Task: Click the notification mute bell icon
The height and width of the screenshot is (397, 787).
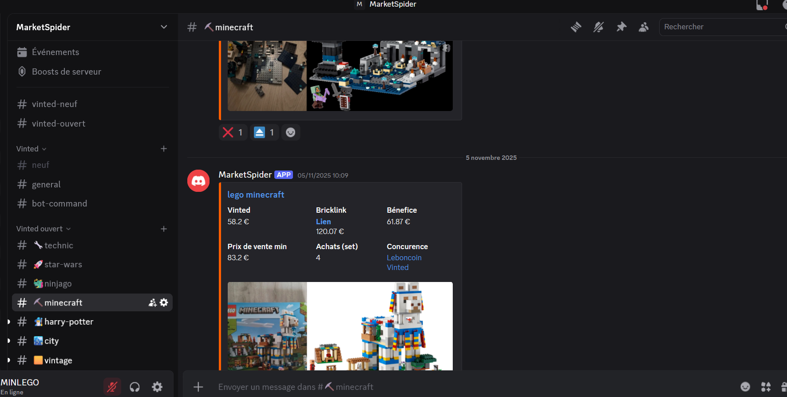Action: pos(598,27)
